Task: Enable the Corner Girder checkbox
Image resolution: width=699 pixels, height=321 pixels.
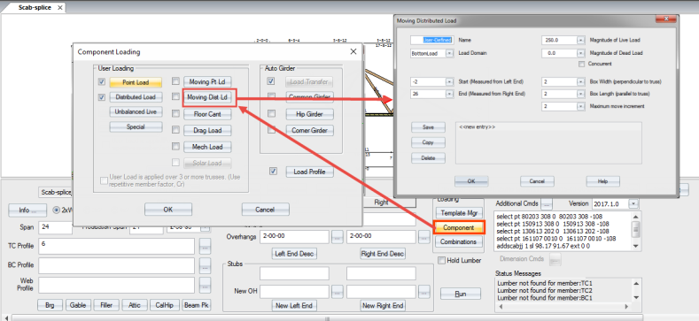Action: point(271,130)
